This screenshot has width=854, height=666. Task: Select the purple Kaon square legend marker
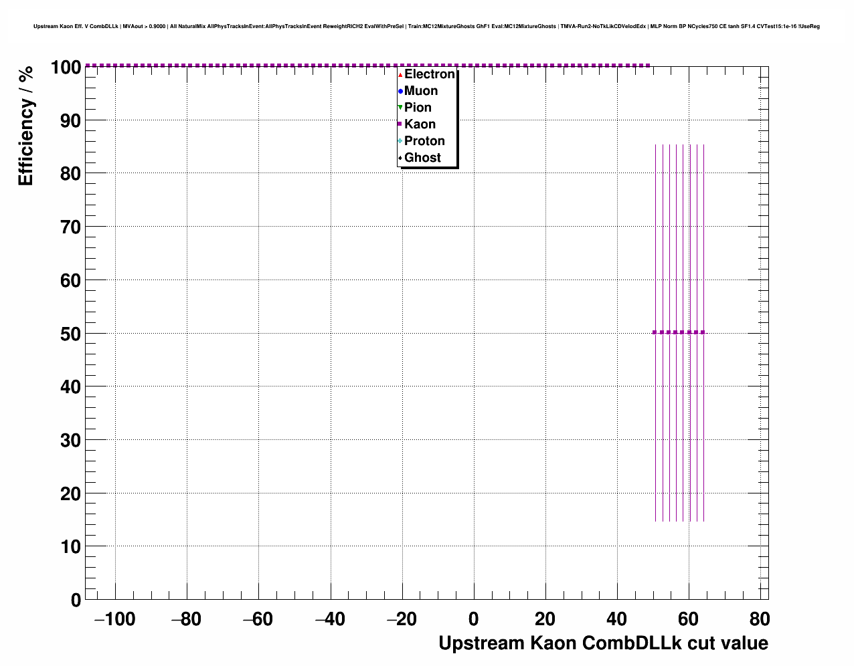click(x=400, y=124)
